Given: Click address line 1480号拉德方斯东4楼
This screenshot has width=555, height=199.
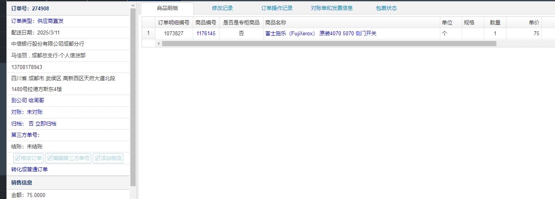Looking at the screenshot, I should (37, 89).
